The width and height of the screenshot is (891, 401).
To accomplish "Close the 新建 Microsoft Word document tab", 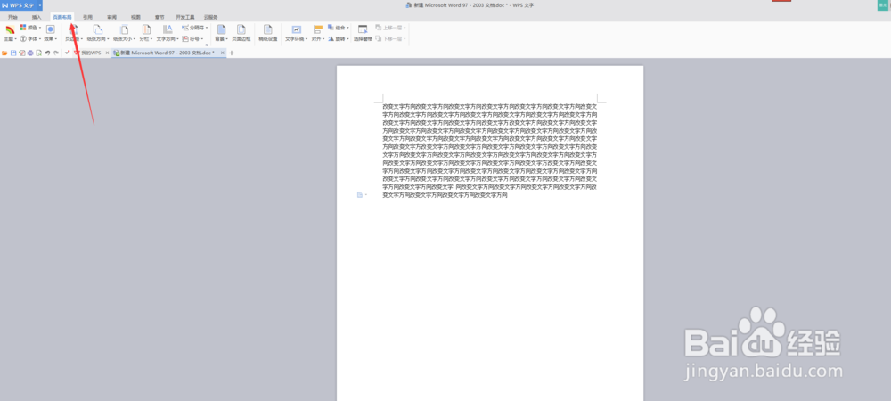I will pyautogui.click(x=222, y=53).
